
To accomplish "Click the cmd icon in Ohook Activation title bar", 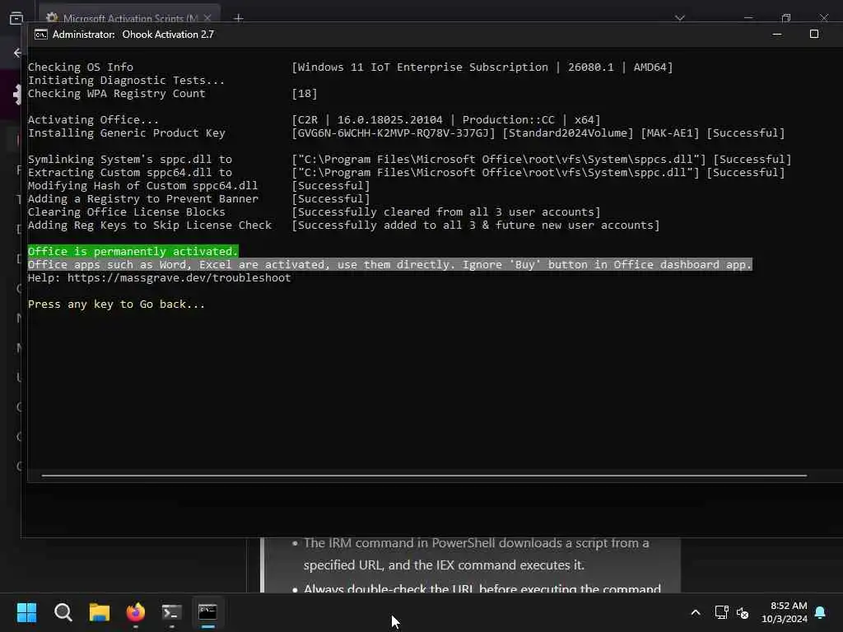I will pos(40,35).
